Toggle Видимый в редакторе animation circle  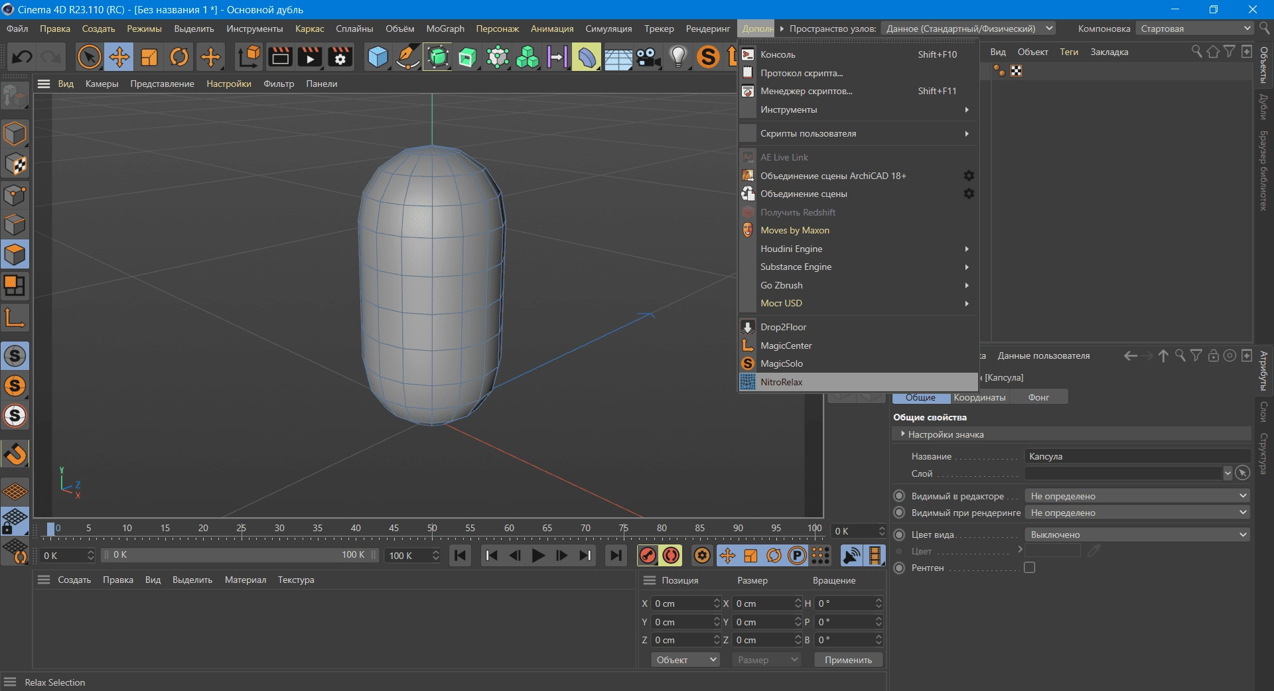[x=899, y=496]
